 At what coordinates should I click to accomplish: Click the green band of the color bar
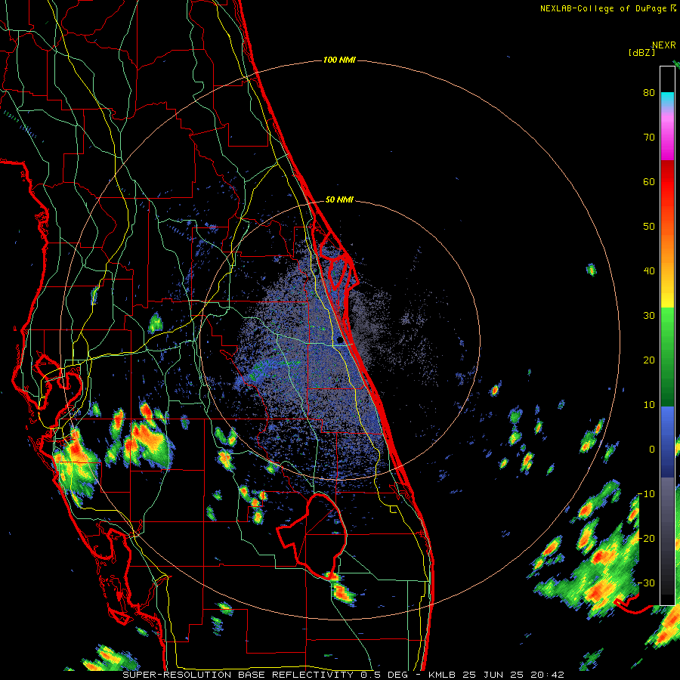click(x=667, y=357)
